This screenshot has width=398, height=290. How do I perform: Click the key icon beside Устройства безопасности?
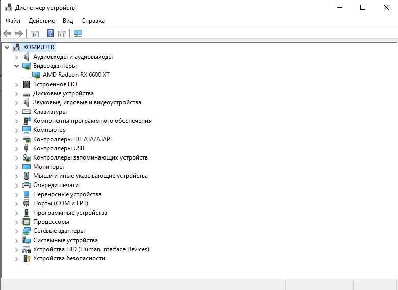27,258
